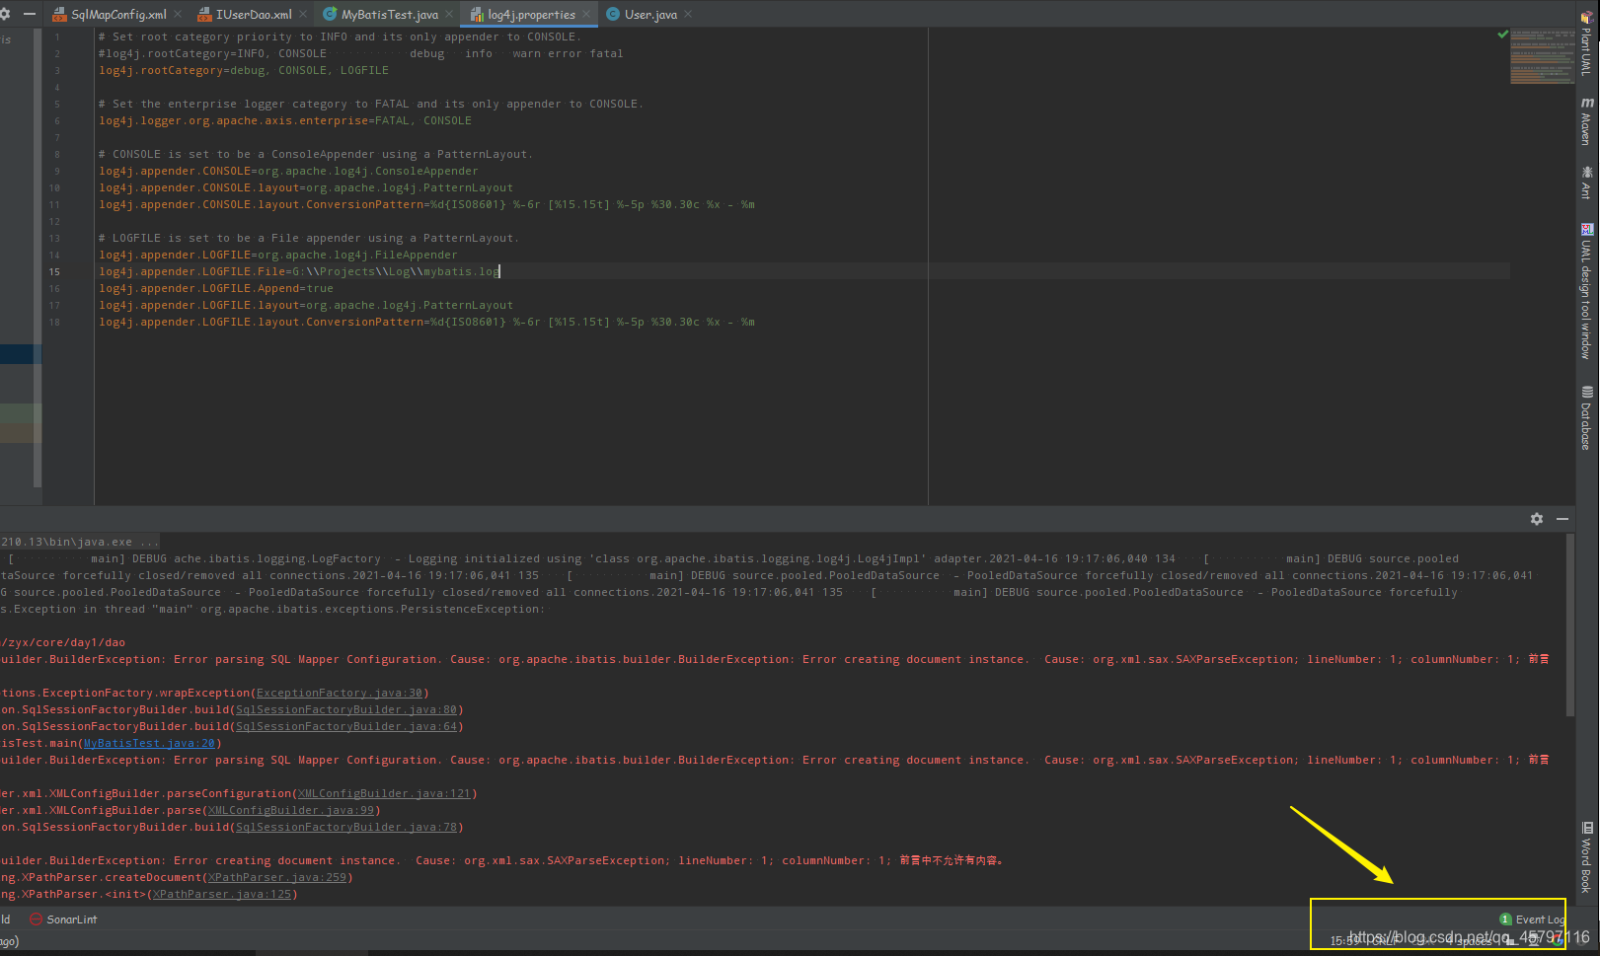The image size is (1600, 956).
Task: Place cursor on log4j.rootCategory=debug line
Action: point(244,71)
